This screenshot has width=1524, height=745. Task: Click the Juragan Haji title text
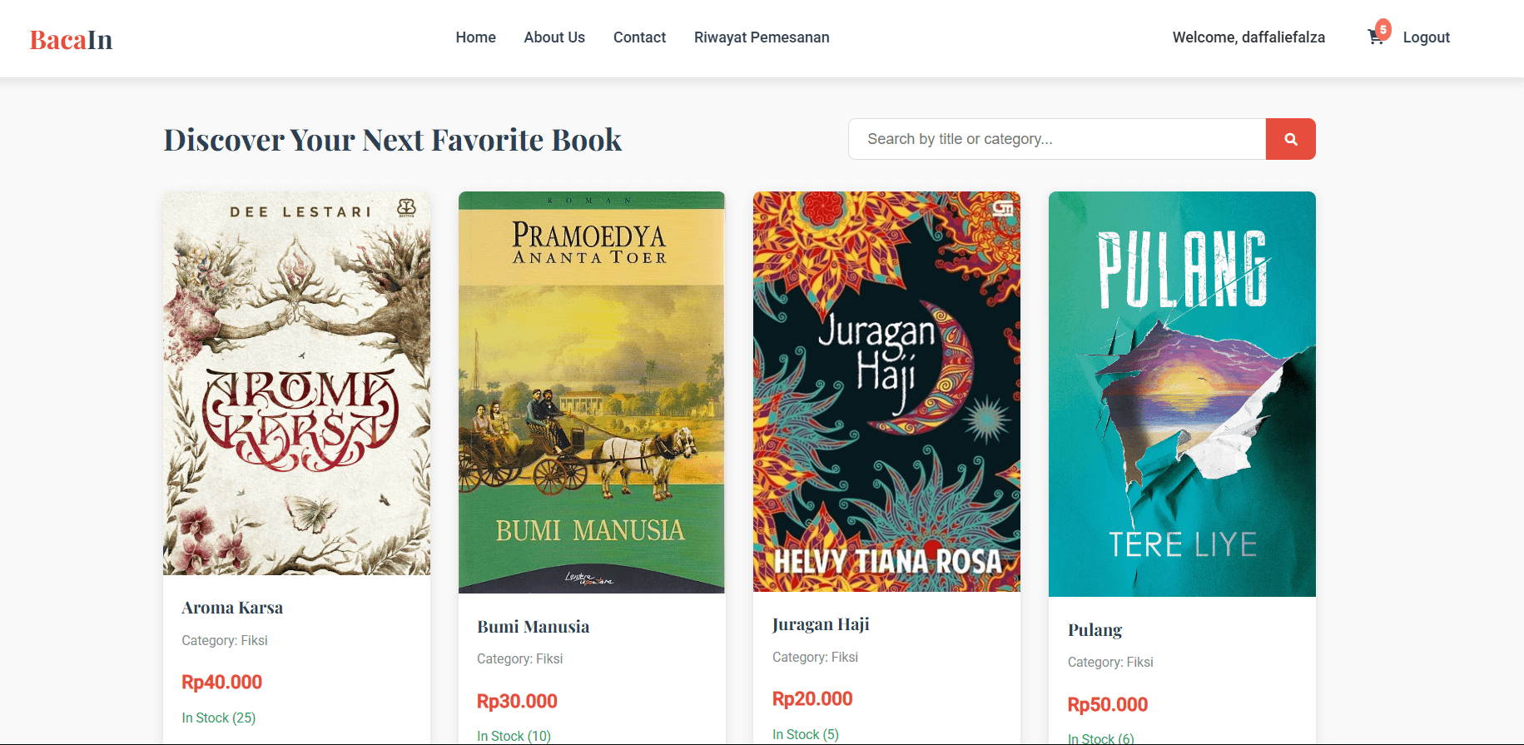821,624
